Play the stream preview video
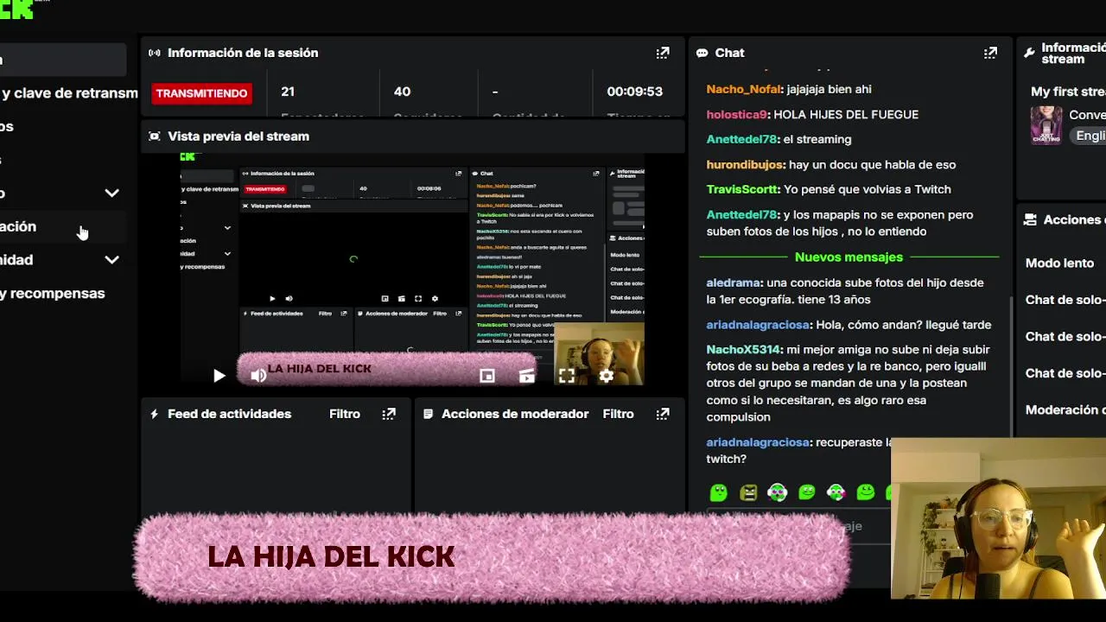The height and width of the screenshot is (622, 1106). click(x=219, y=375)
